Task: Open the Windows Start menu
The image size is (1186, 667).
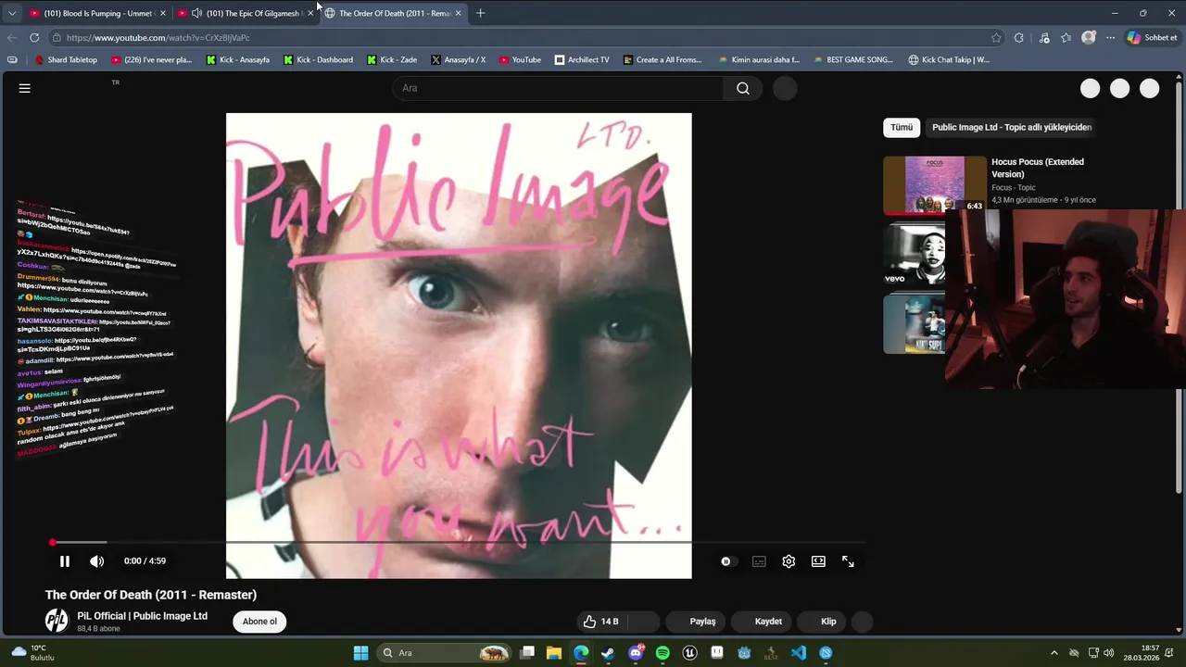Action: 360,653
